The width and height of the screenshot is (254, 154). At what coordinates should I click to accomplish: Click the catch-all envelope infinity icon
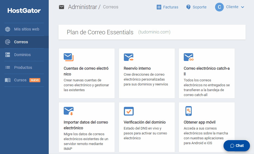(x=189, y=57)
